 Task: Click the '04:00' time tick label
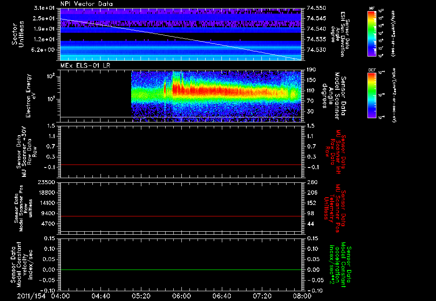pyautogui.click(x=60, y=296)
